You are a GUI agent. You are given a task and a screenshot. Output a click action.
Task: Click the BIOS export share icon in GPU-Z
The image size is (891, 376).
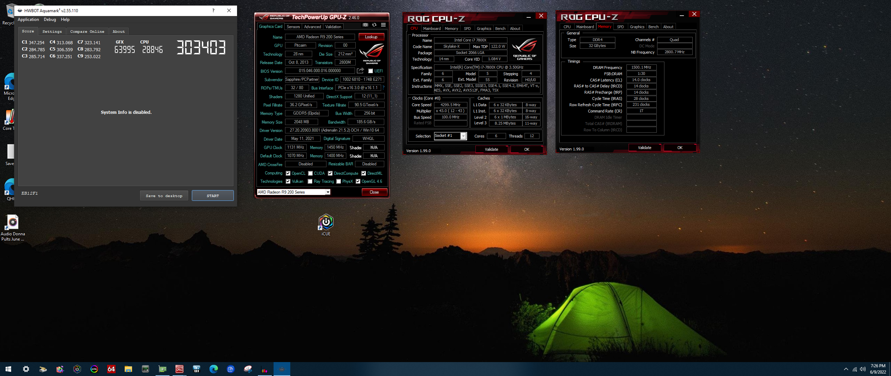coord(360,71)
